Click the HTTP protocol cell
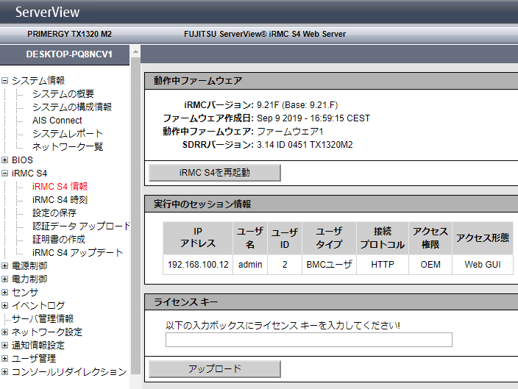Image resolution: width=518 pixels, height=389 pixels. (x=383, y=265)
